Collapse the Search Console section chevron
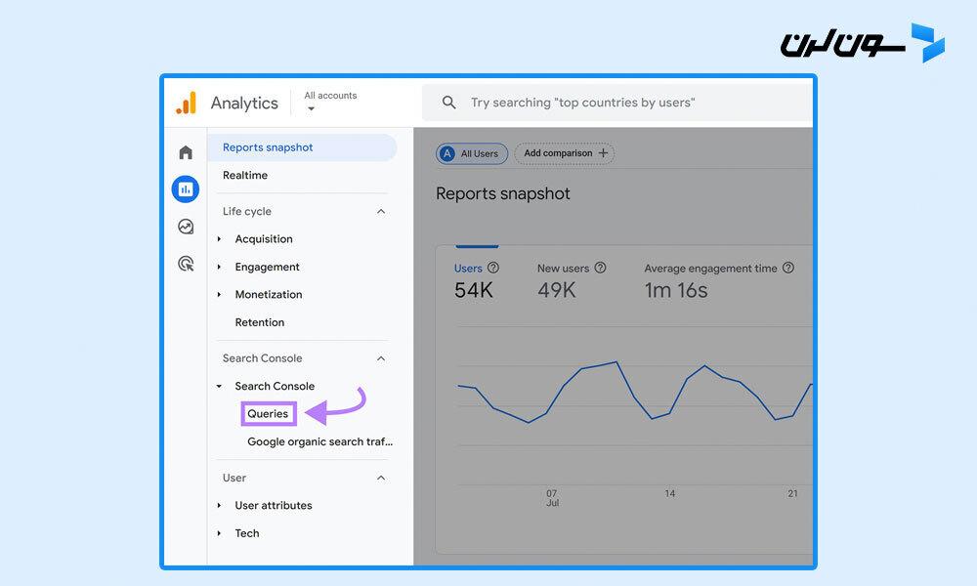The width and height of the screenshot is (977, 586). (381, 358)
